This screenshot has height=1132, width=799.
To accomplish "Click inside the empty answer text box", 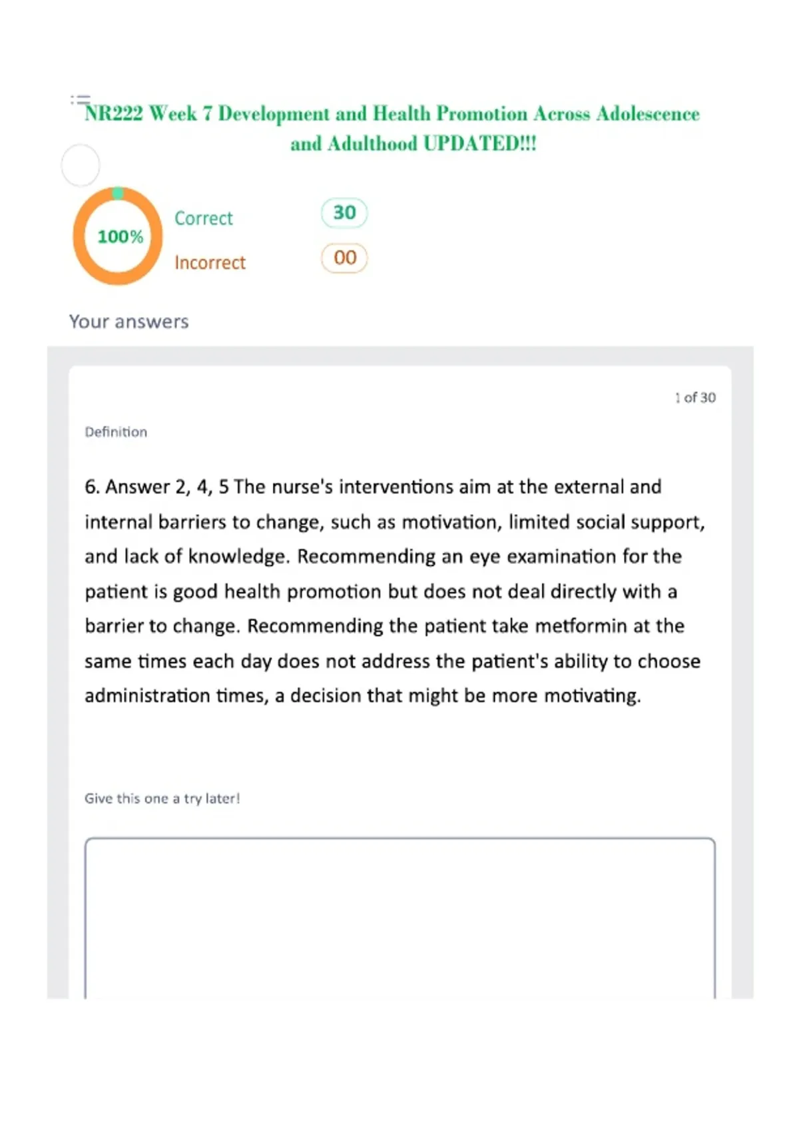I will 400,918.
